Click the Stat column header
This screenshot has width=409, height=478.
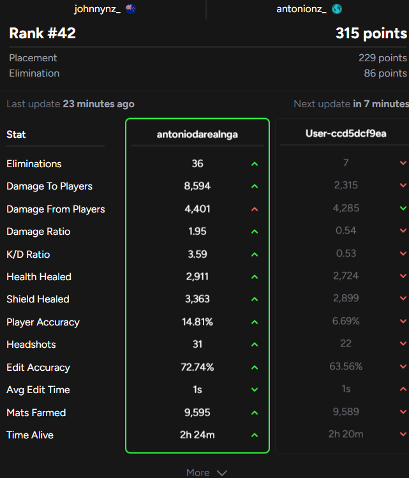point(16,135)
